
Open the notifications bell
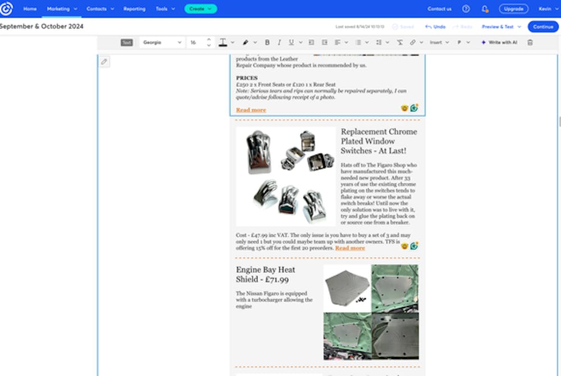485,9
